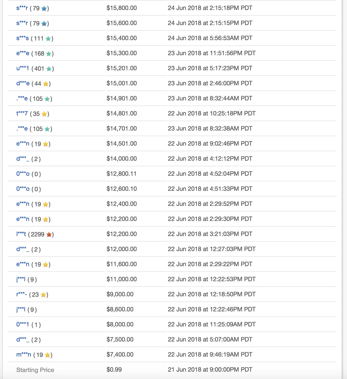Open bidder s***r with $15,600.00 bid
347x379 pixels.
(22, 23)
